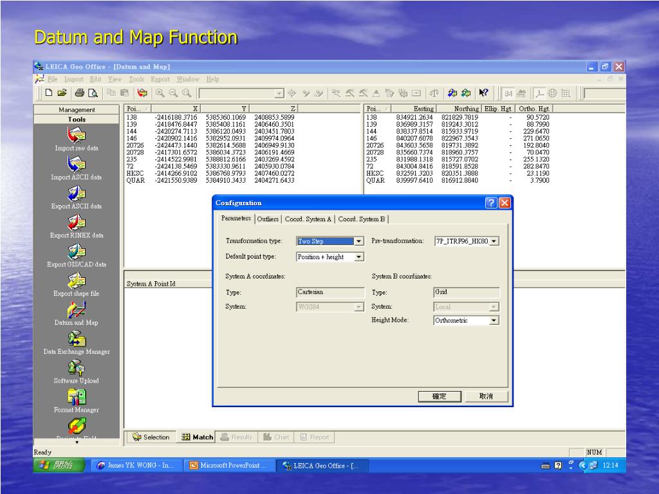Image resolution: width=659 pixels, height=494 pixels.
Task: Open the Data Exchange Manager
Action: pos(77,342)
